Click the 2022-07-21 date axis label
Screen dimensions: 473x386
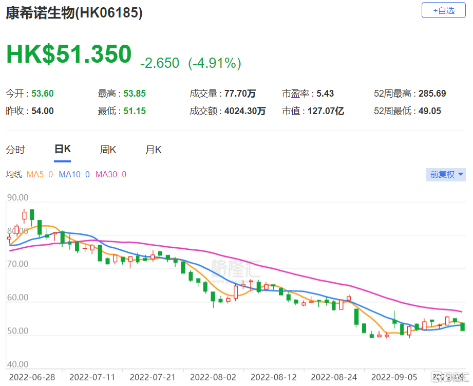click(153, 377)
